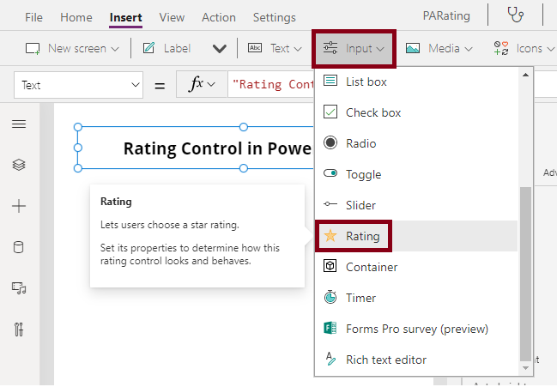Click the Input menu scroll up arrow
Viewport: 557px width, 387px height.
coord(525,75)
